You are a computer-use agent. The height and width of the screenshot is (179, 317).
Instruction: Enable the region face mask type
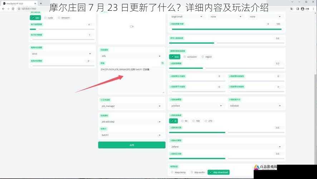point(206,57)
